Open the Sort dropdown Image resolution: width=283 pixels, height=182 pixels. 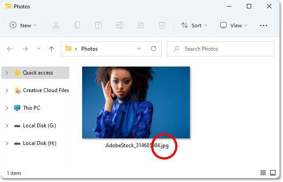pos(194,26)
